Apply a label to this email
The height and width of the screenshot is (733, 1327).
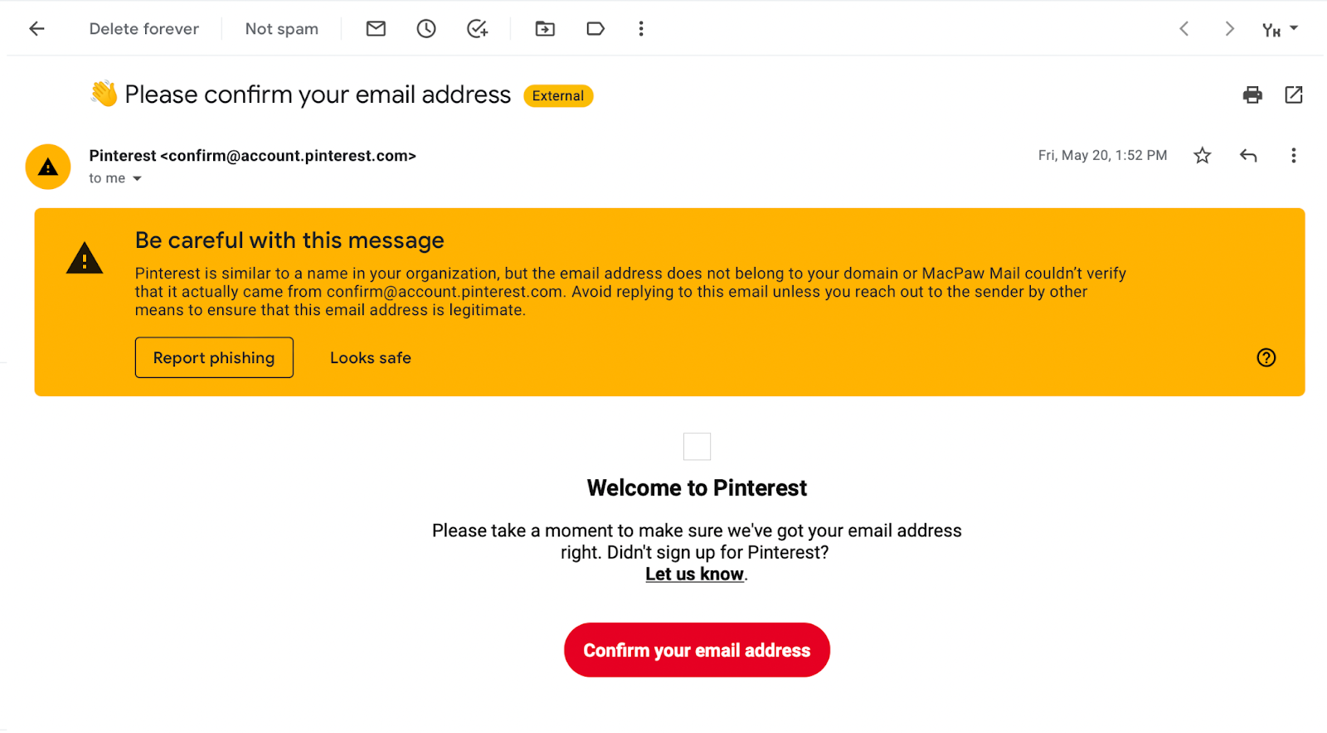pyautogui.click(x=595, y=28)
